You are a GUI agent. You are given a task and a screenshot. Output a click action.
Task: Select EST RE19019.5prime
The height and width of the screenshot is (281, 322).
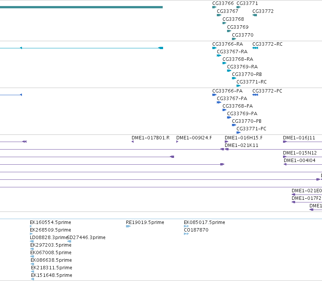click(145, 222)
